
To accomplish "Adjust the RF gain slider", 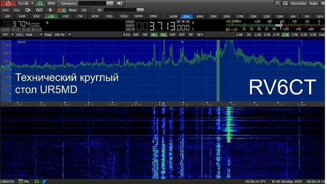I will pos(124,10).
